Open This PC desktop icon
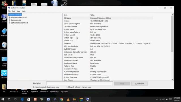The height and width of the screenshot is (102, 181). click(x=4, y=18)
